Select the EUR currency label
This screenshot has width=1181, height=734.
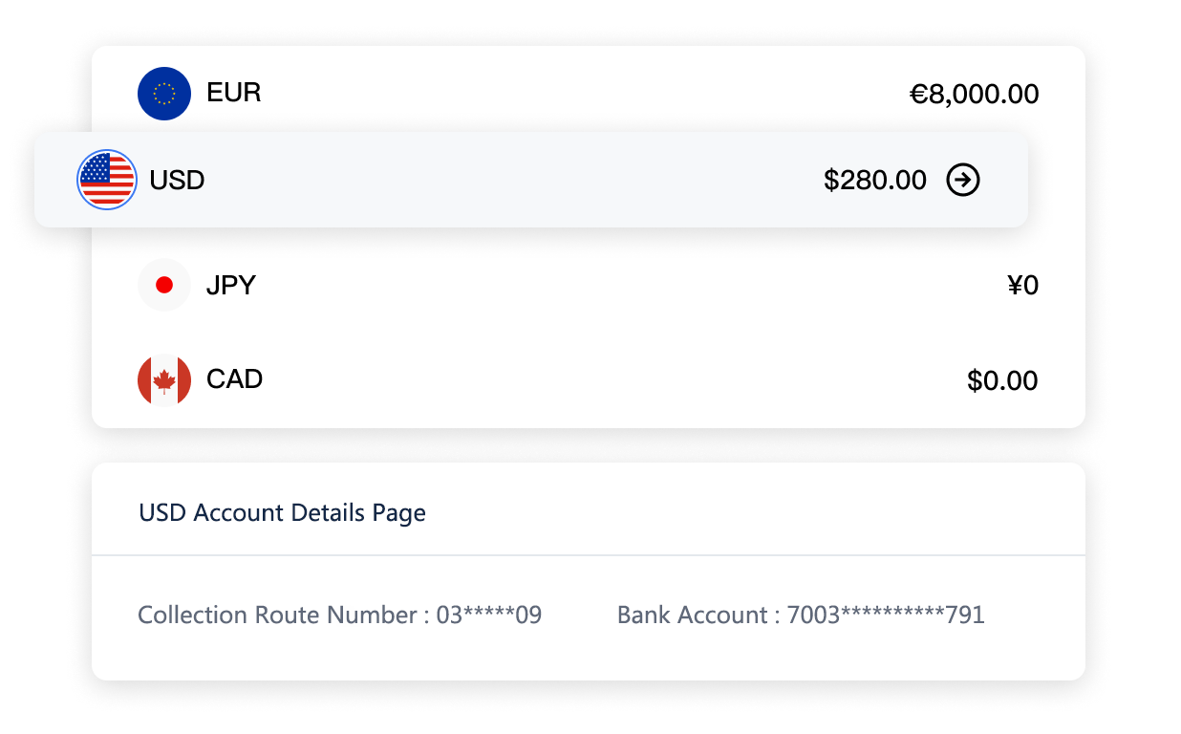pyautogui.click(x=233, y=94)
